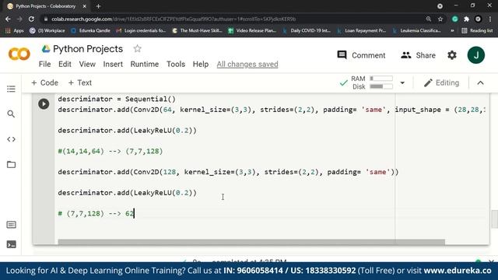Open the Editing mode selector

coord(441,83)
